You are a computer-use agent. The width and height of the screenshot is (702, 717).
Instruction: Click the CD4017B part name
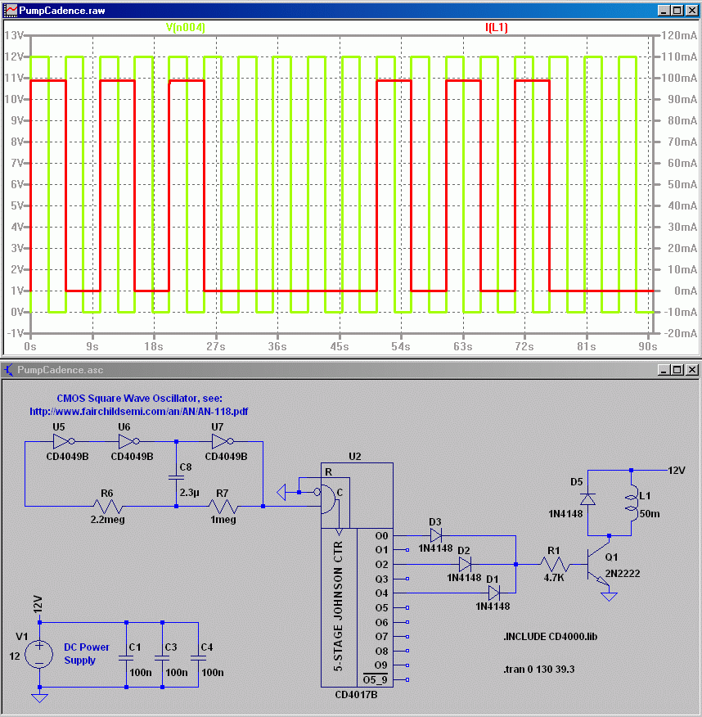(x=356, y=695)
